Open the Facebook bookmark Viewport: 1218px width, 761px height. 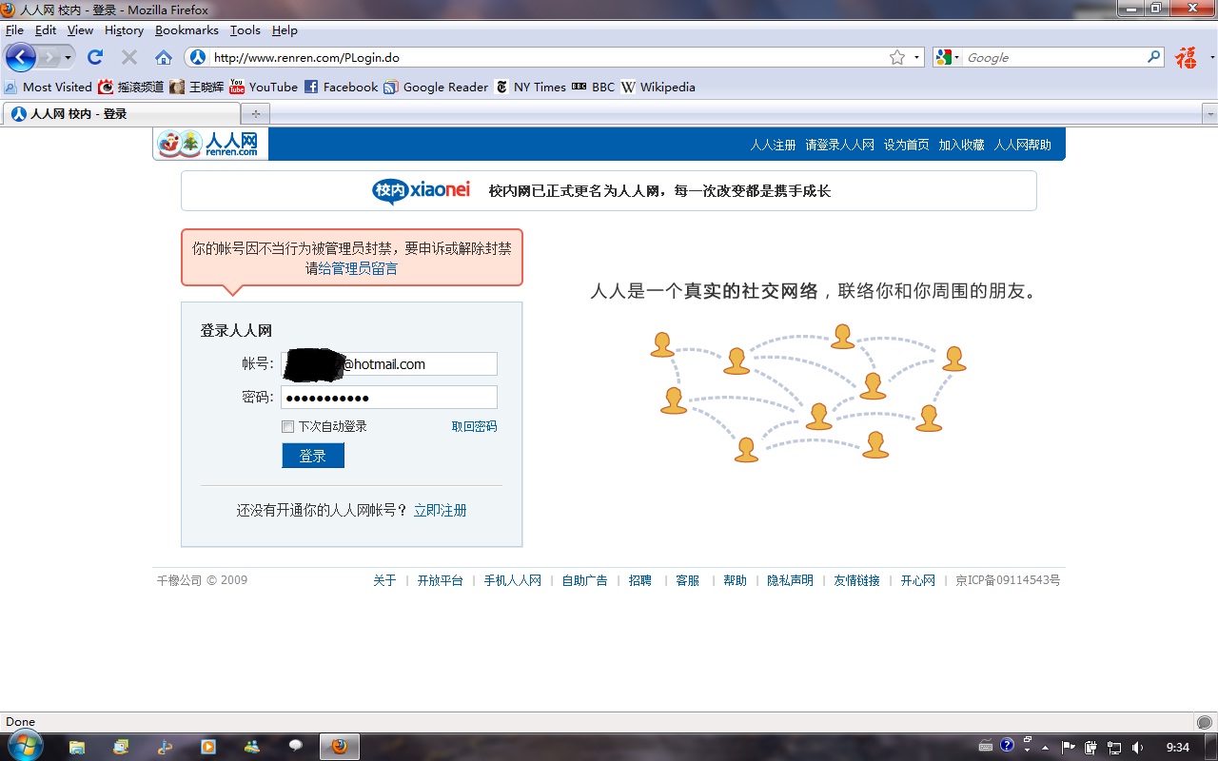(341, 87)
